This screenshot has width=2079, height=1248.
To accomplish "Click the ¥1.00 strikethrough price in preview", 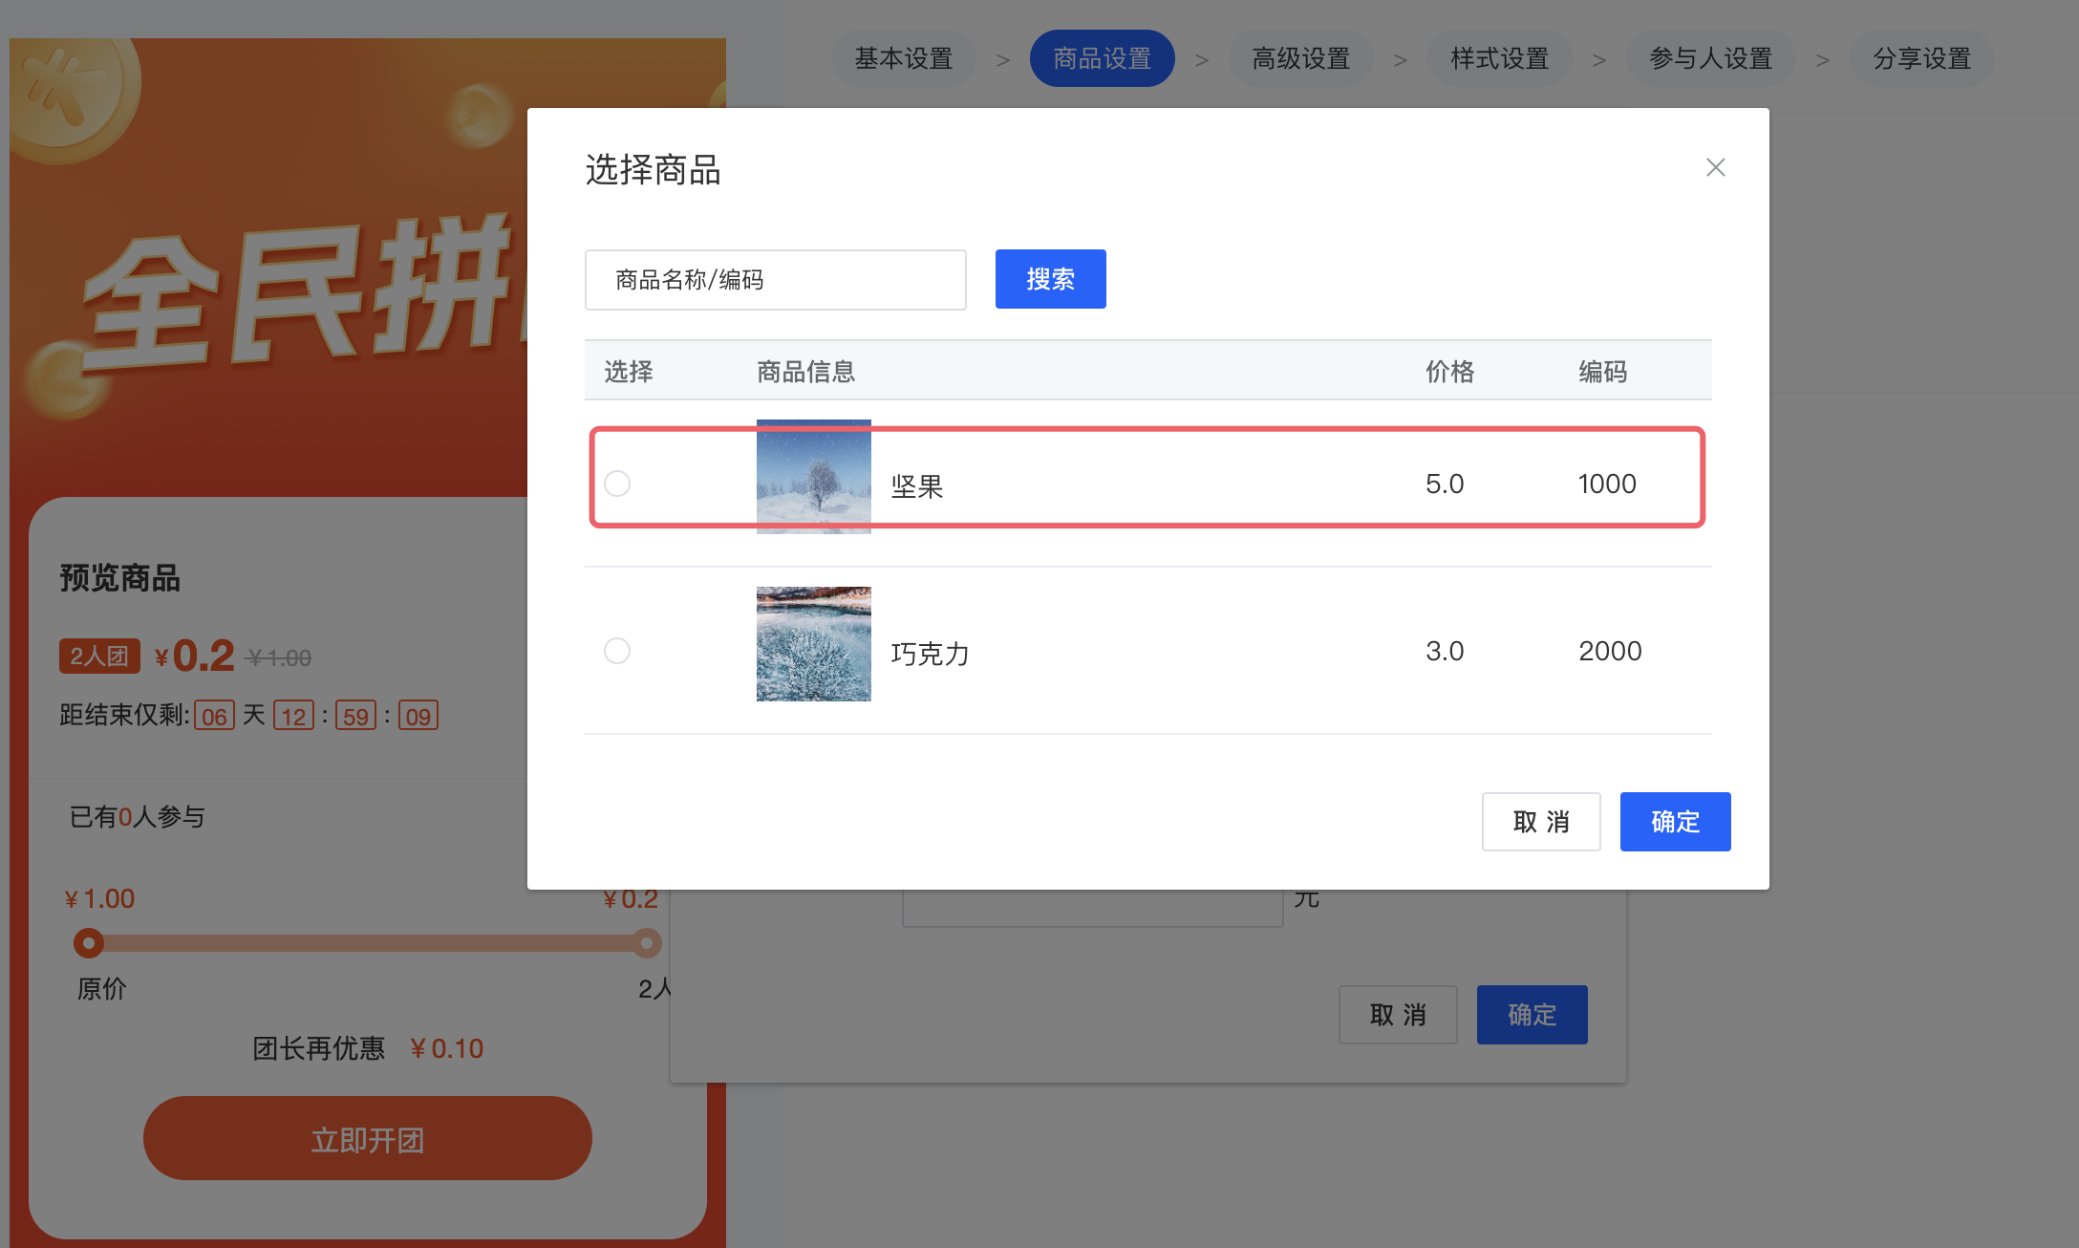I will [x=278, y=658].
